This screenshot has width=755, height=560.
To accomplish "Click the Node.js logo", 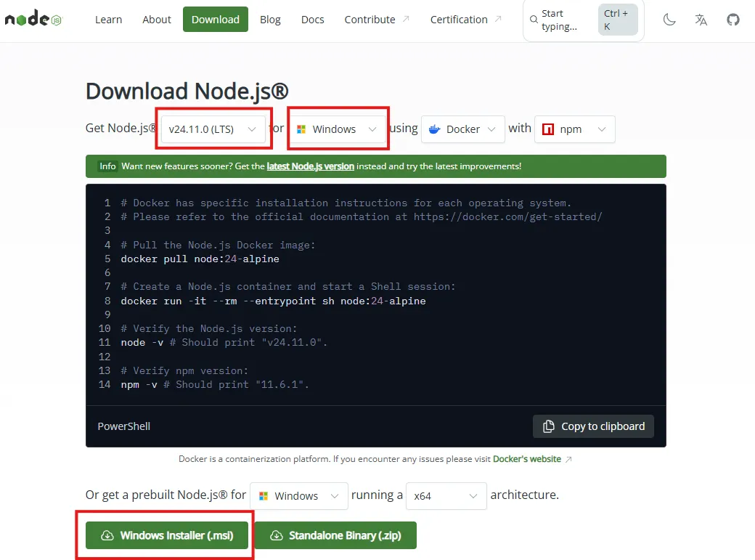I will 33,20.
